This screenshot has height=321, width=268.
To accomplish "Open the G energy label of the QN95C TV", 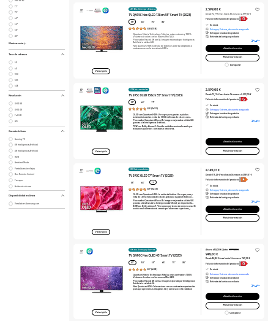I will pos(244,19).
